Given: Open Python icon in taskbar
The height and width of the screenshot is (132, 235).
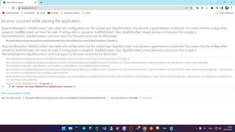Looking at the screenshot, I should [91, 128].
